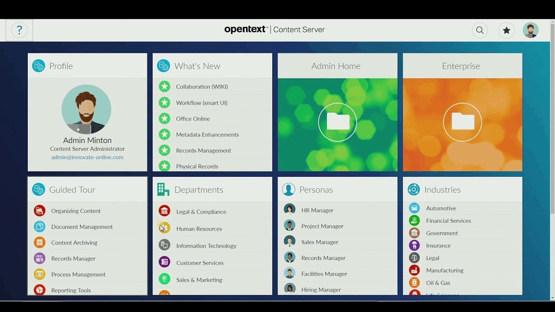
Task: Click the Process Management icon
Action: pos(39,274)
